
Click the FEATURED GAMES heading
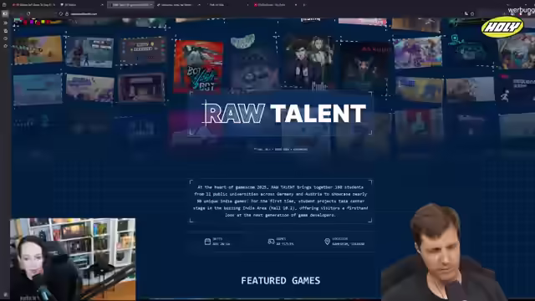coord(281,281)
